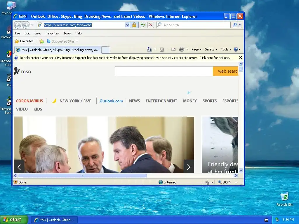Click the status bar security shield icon
The image size is (299, 224).
[x=16, y=182]
